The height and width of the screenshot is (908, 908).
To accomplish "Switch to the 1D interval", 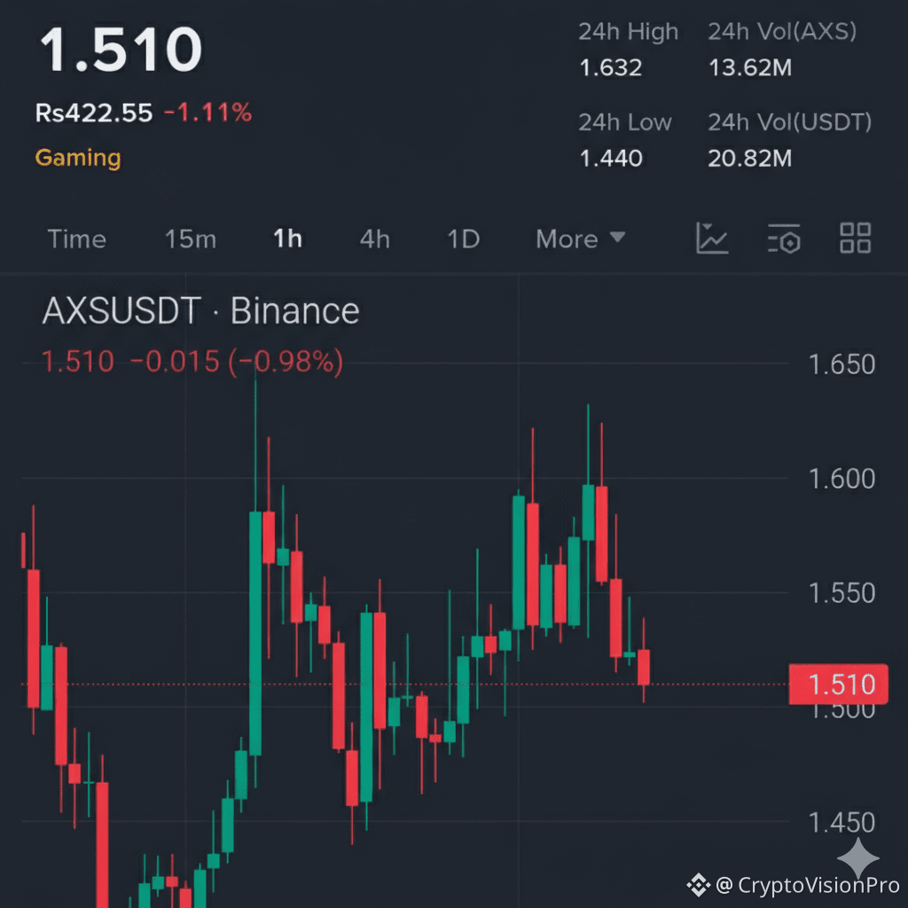I will [463, 239].
